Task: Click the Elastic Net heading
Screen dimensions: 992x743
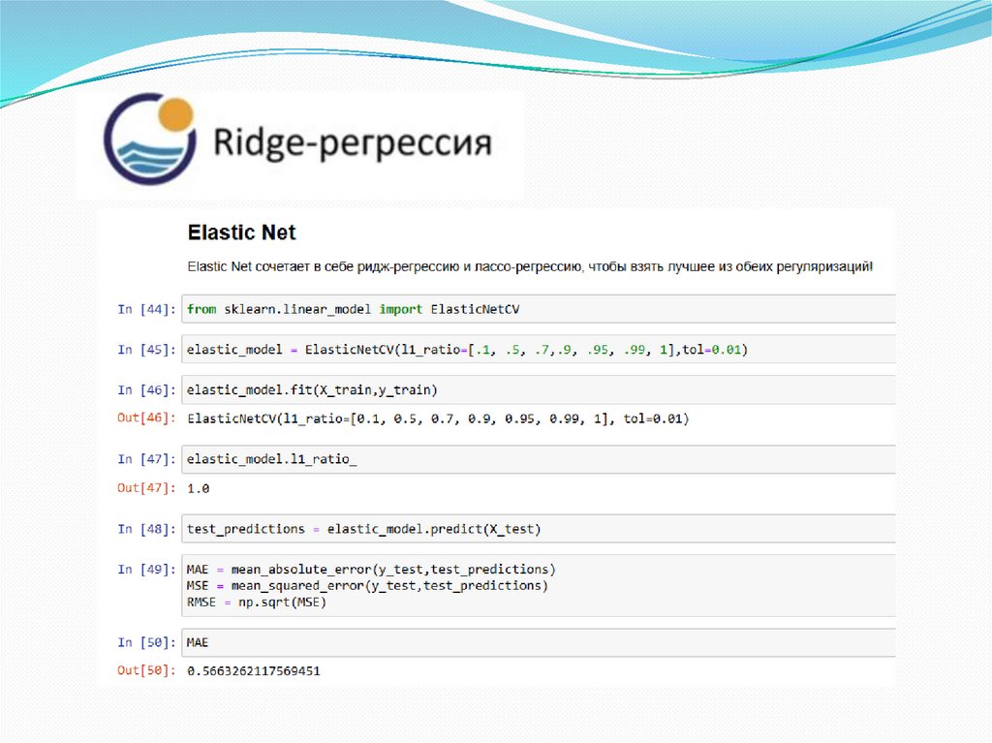Action: (241, 232)
